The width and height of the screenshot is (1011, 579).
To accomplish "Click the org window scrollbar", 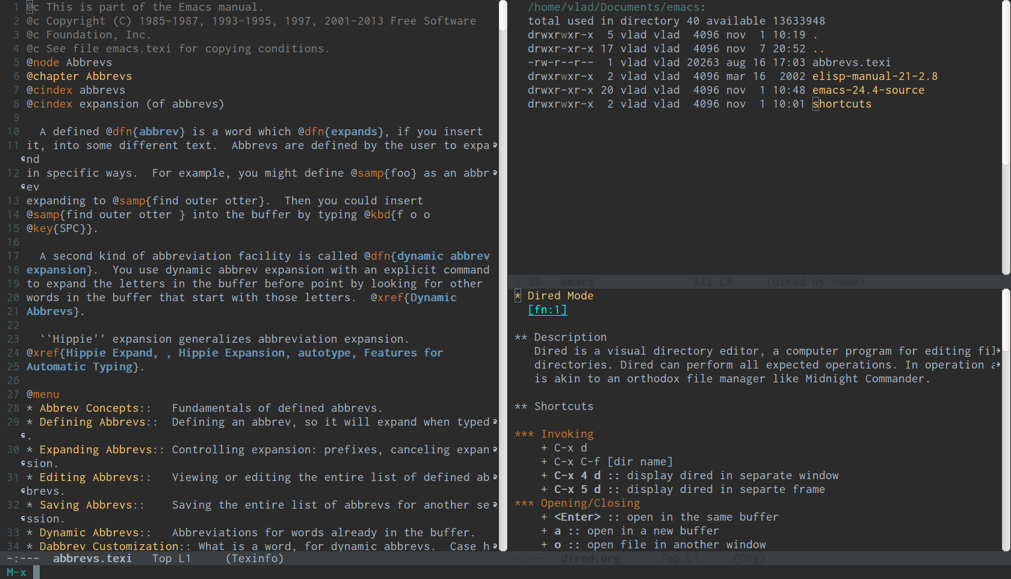I will click(x=1006, y=420).
